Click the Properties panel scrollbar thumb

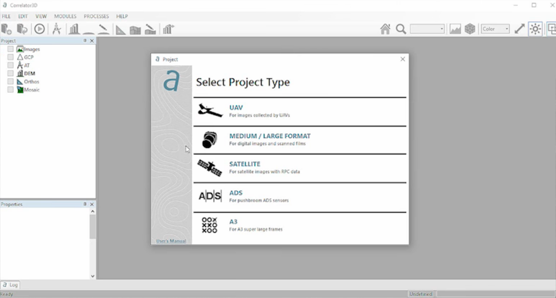93,227
